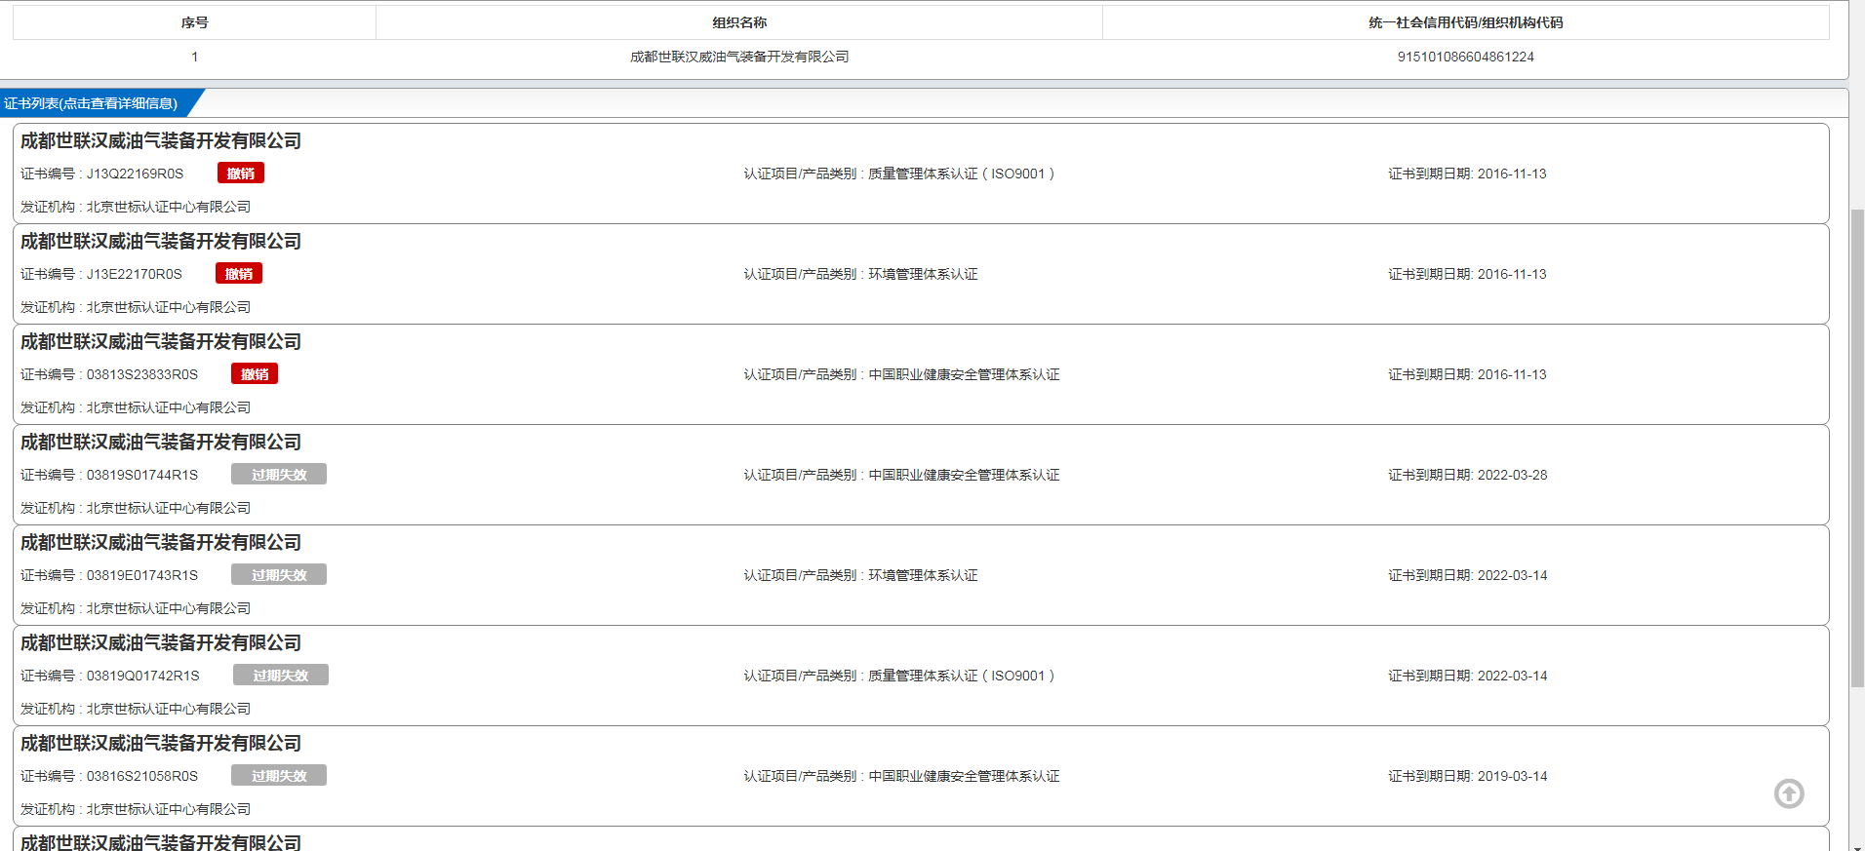This screenshot has width=1865, height=851.
Task: Click expiry date 2022-03-28
Action: (1512, 475)
